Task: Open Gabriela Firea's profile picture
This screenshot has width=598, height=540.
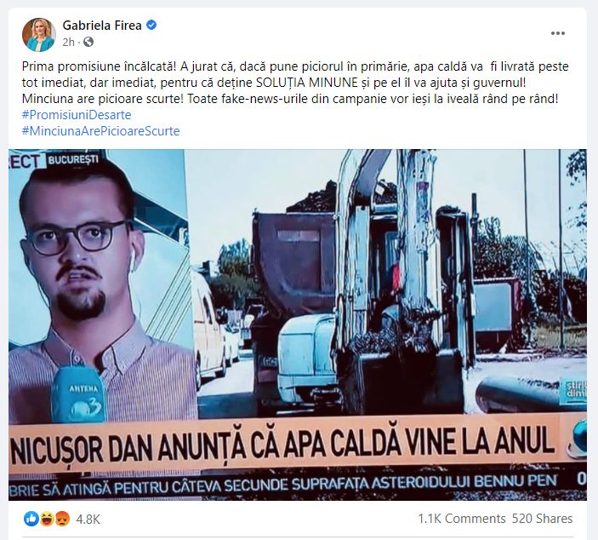Action: tap(39, 34)
